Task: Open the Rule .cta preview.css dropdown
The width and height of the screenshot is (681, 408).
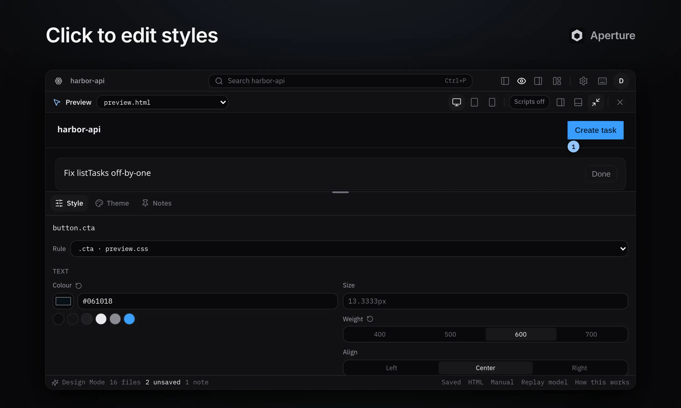Action: tap(349, 249)
